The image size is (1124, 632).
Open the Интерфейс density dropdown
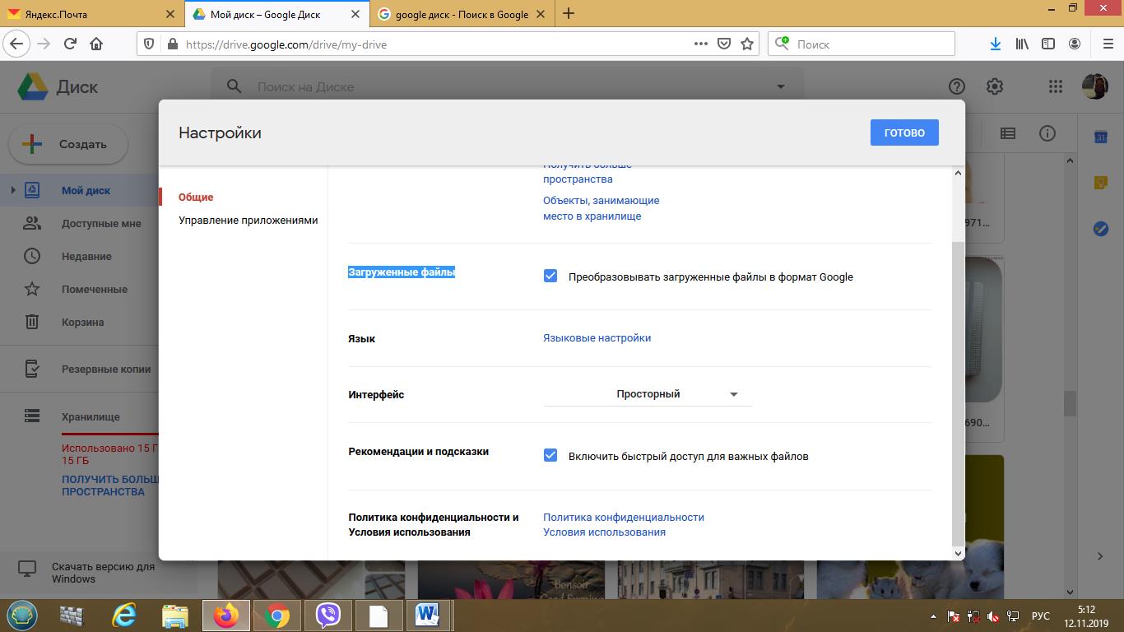(648, 394)
